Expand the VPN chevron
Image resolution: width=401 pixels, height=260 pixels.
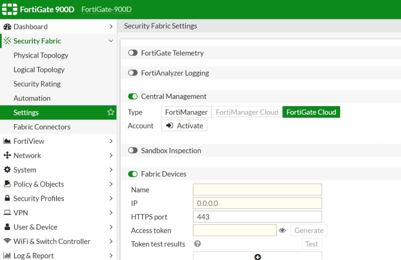point(111,213)
